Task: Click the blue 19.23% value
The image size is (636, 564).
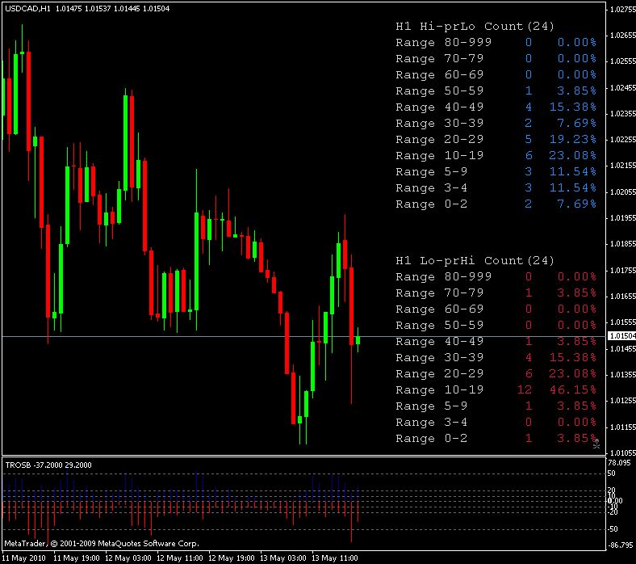Action: tap(573, 139)
